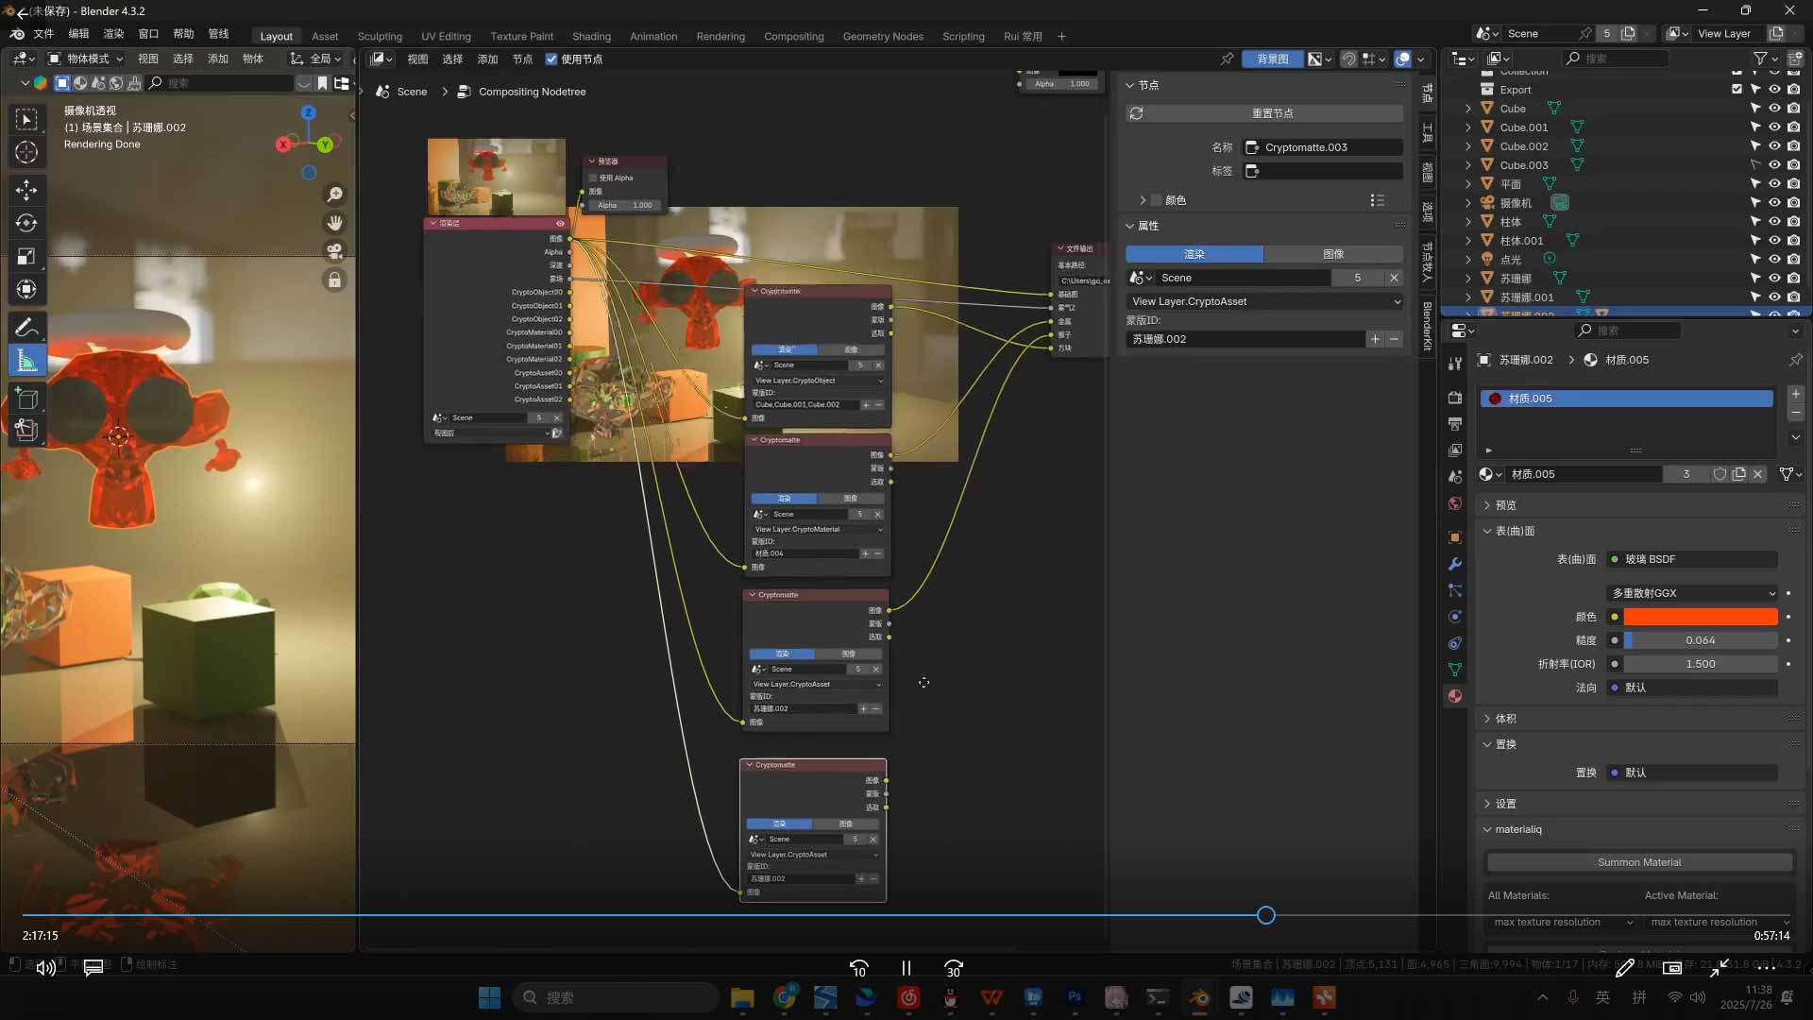Open the Modifiers wrench properties tab
1813x1020 pixels.
pos(1455,564)
